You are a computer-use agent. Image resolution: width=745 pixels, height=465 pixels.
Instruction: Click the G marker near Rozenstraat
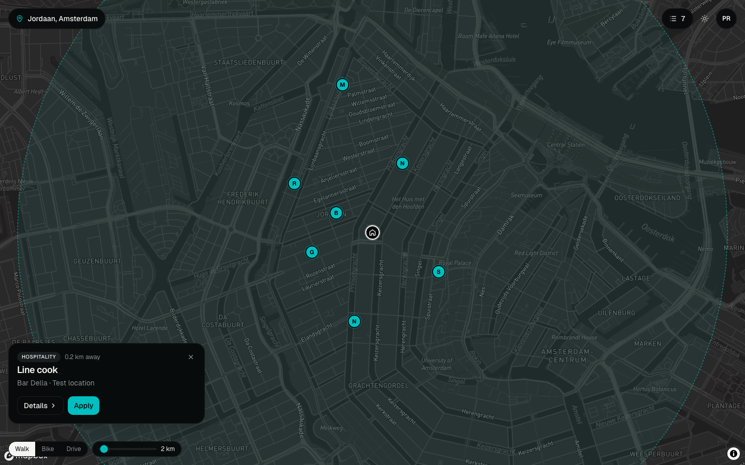[312, 252]
